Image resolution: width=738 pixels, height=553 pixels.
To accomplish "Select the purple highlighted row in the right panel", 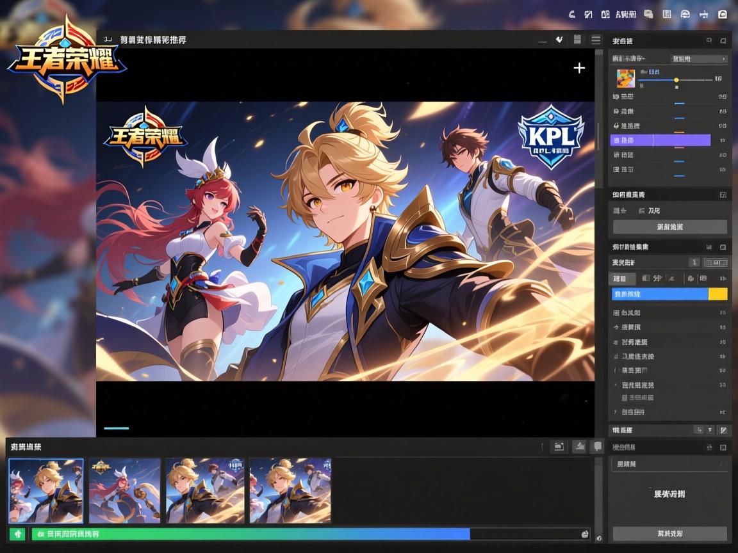I will (x=660, y=140).
